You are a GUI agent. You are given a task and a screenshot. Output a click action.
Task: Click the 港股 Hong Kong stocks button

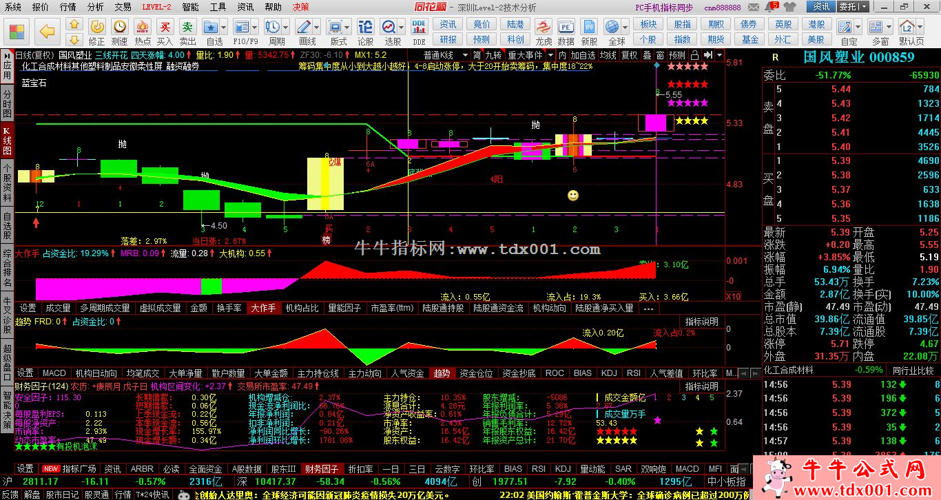(817, 24)
